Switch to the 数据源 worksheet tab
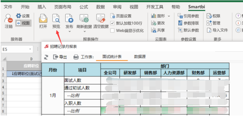Viewport: 243px width, 117px height. click(x=140, y=57)
